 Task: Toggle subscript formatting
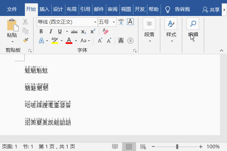tap(84, 32)
